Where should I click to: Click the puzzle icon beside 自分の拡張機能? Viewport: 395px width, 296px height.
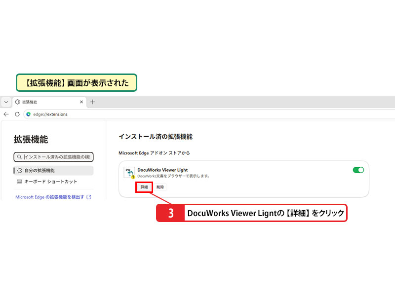(19, 170)
